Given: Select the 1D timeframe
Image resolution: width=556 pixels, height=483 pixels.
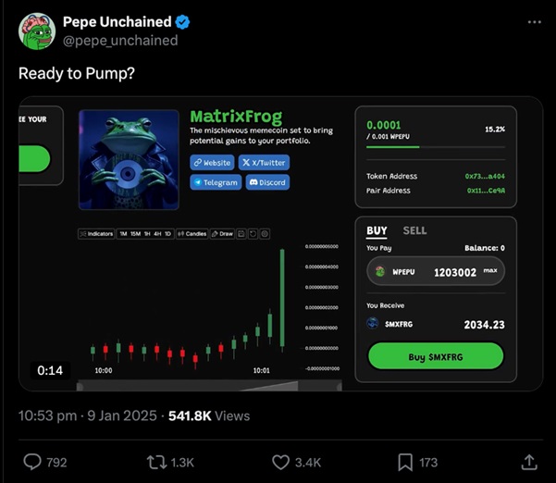Looking at the screenshot, I should [167, 234].
